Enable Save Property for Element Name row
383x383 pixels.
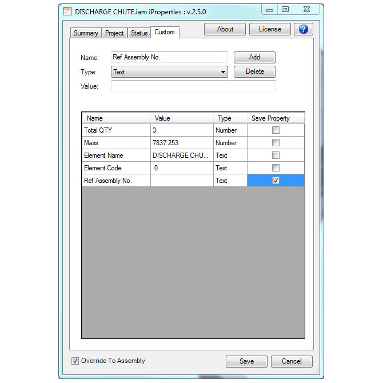point(276,155)
